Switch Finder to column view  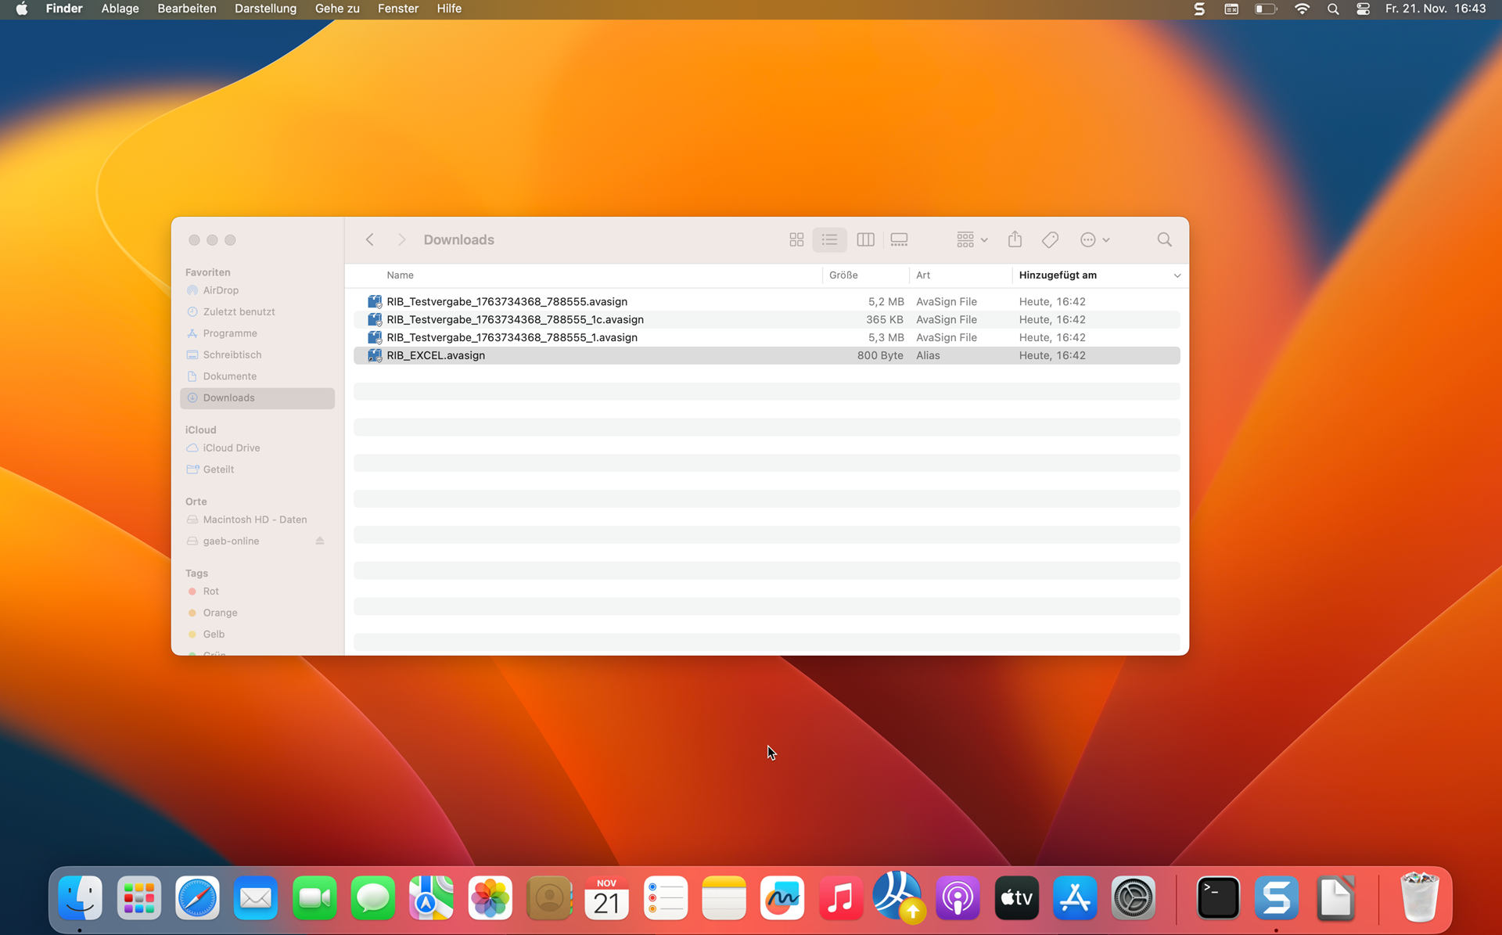point(865,240)
